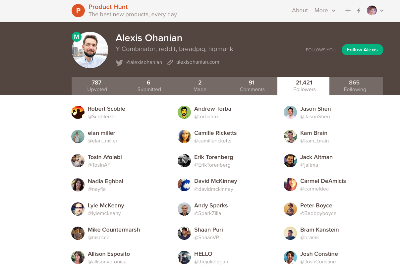Open Mike Countermarsh's avatar
The width and height of the screenshot is (400, 270).
click(78, 233)
